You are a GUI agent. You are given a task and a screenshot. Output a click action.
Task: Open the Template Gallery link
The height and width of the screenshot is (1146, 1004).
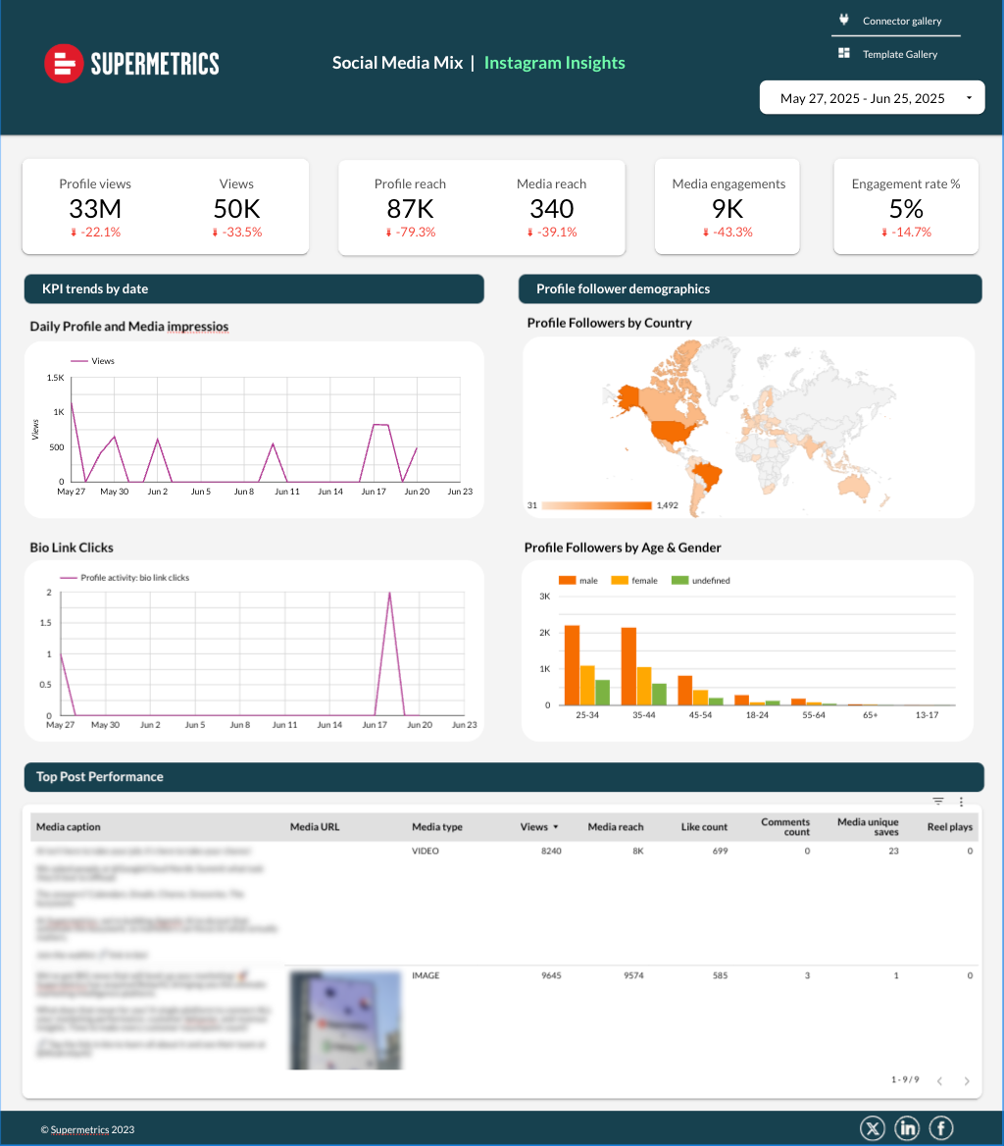click(x=899, y=54)
